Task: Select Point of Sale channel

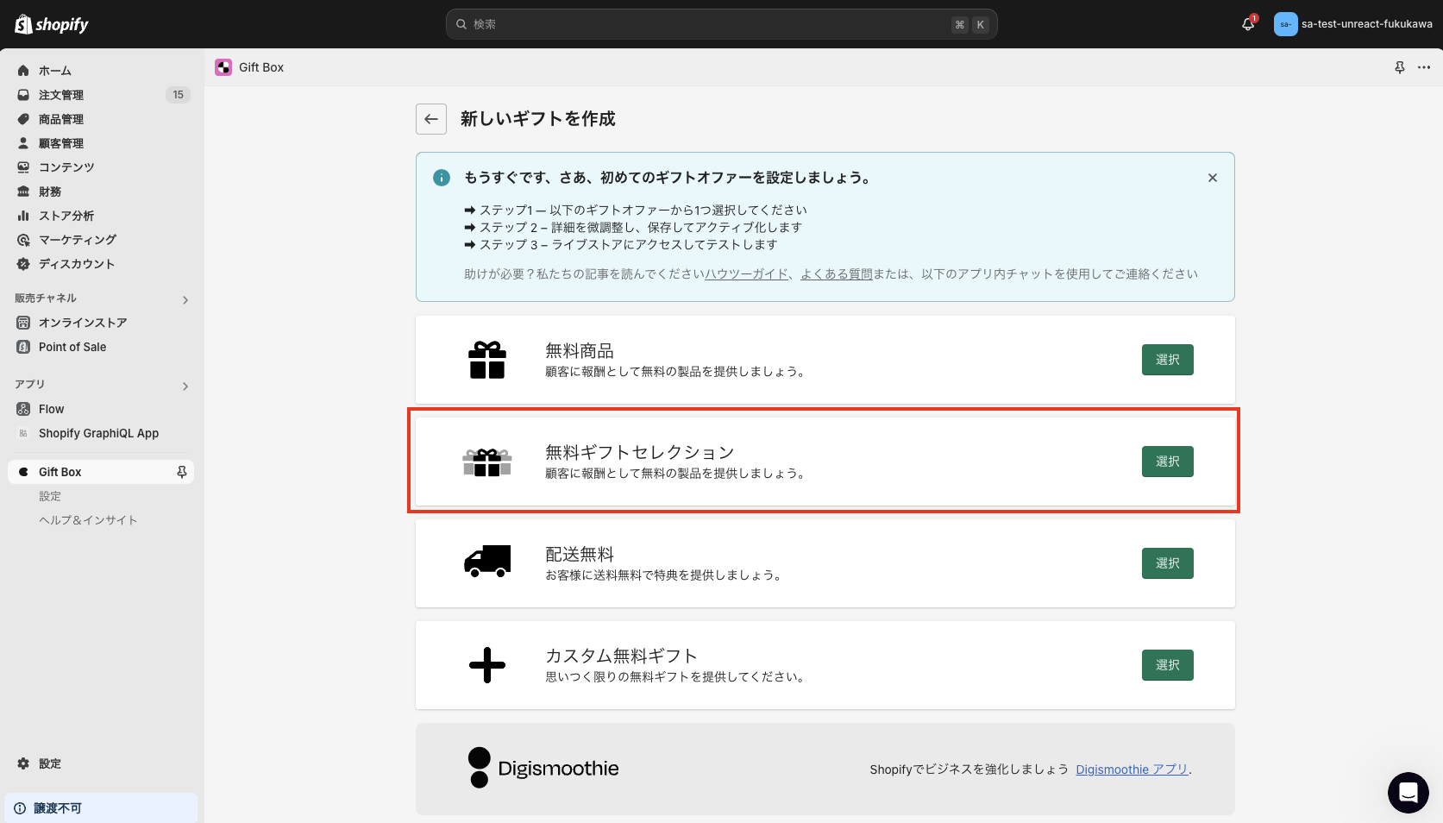Action: pyautogui.click(x=71, y=347)
